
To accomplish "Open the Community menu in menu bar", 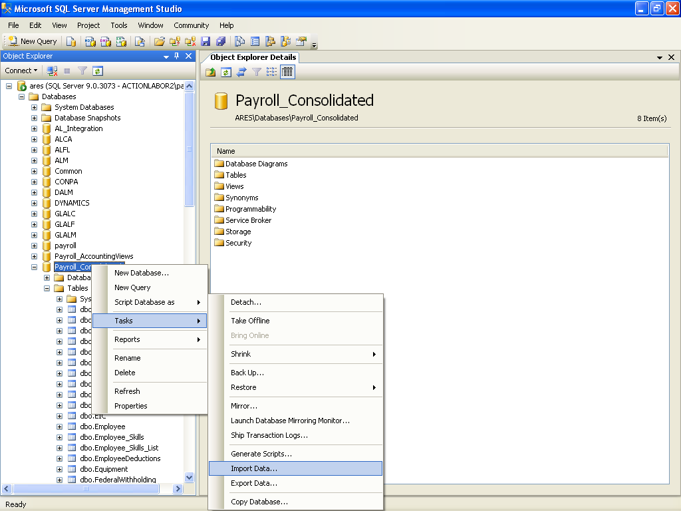I will (191, 25).
